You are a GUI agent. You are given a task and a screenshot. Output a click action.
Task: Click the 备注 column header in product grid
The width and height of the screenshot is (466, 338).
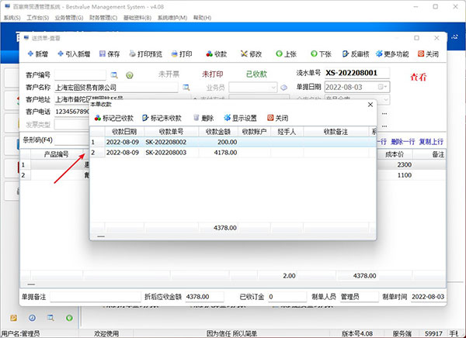pos(429,154)
